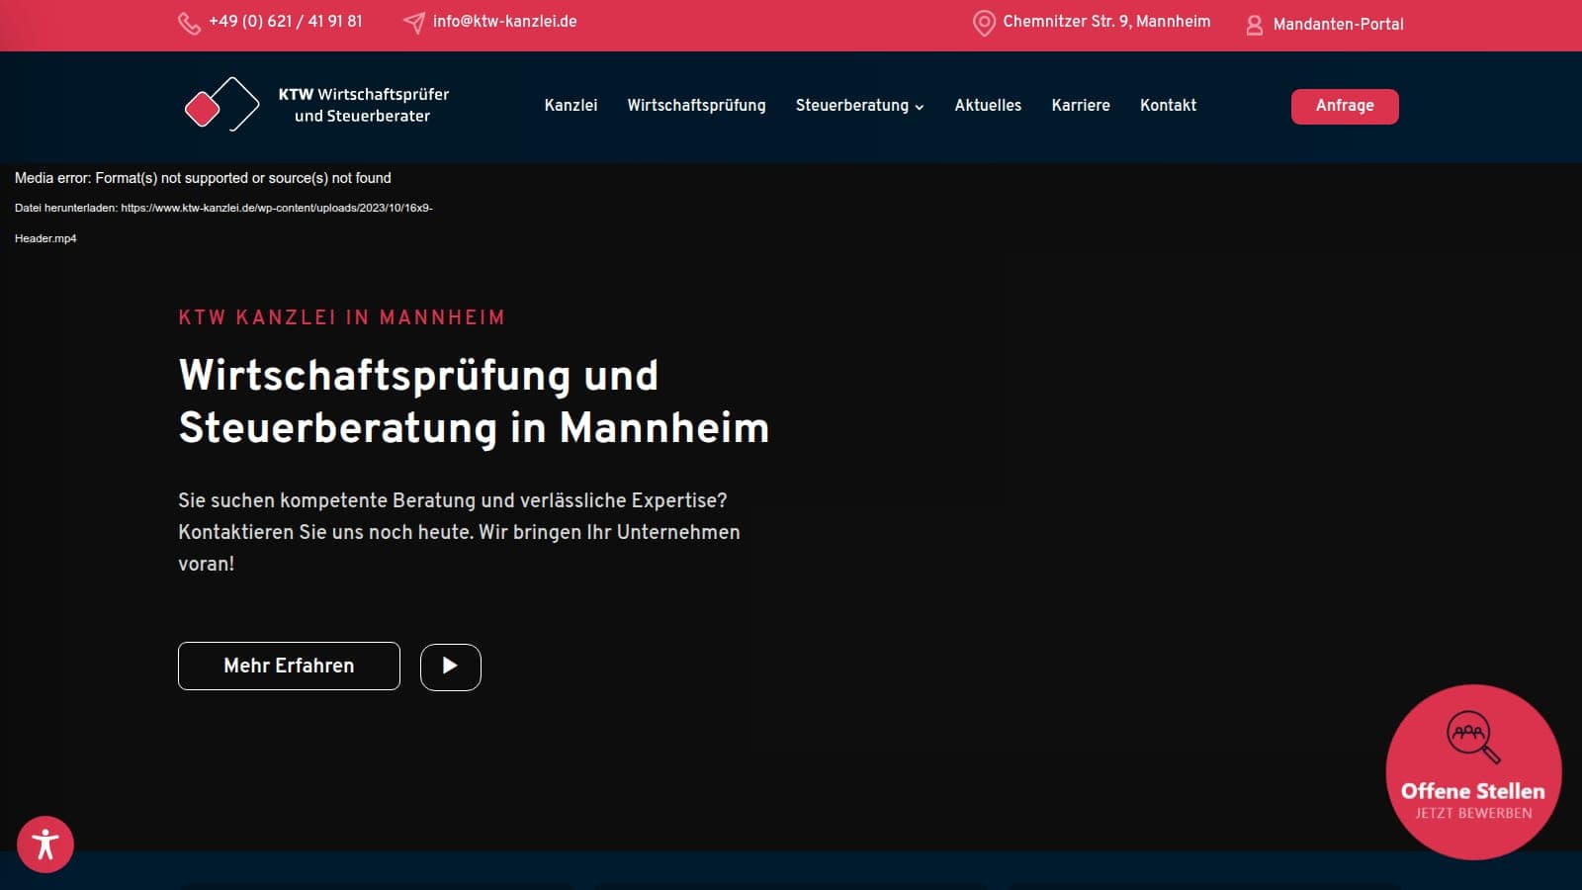Click the Media error message text

click(x=203, y=178)
